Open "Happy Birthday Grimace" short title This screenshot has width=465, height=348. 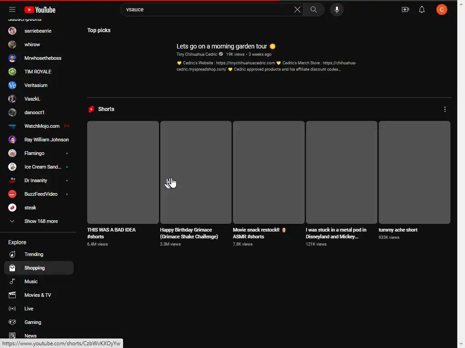[x=189, y=233]
